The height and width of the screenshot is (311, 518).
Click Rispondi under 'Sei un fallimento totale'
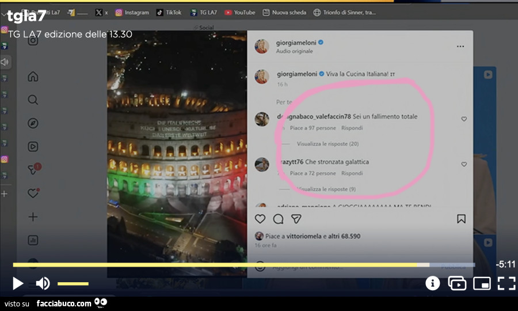pyautogui.click(x=352, y=128)
